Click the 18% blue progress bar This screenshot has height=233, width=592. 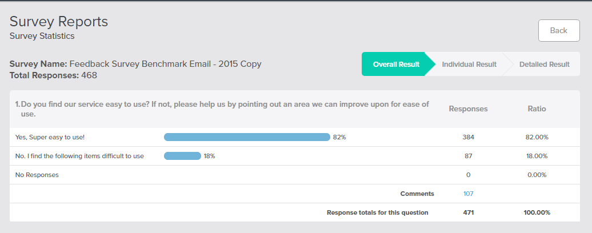pyautogui.click(x=182, y=156)
